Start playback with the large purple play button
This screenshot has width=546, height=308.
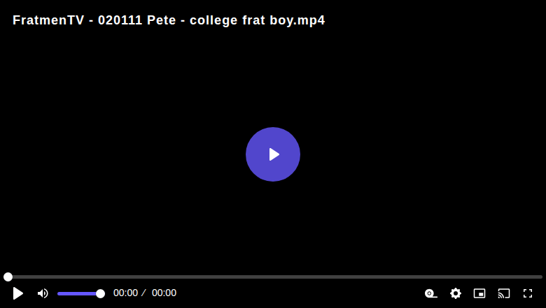[273, 154]
